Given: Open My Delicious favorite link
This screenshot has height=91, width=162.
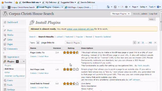Looking at the screenshot, I should click(x=50, y=2).
